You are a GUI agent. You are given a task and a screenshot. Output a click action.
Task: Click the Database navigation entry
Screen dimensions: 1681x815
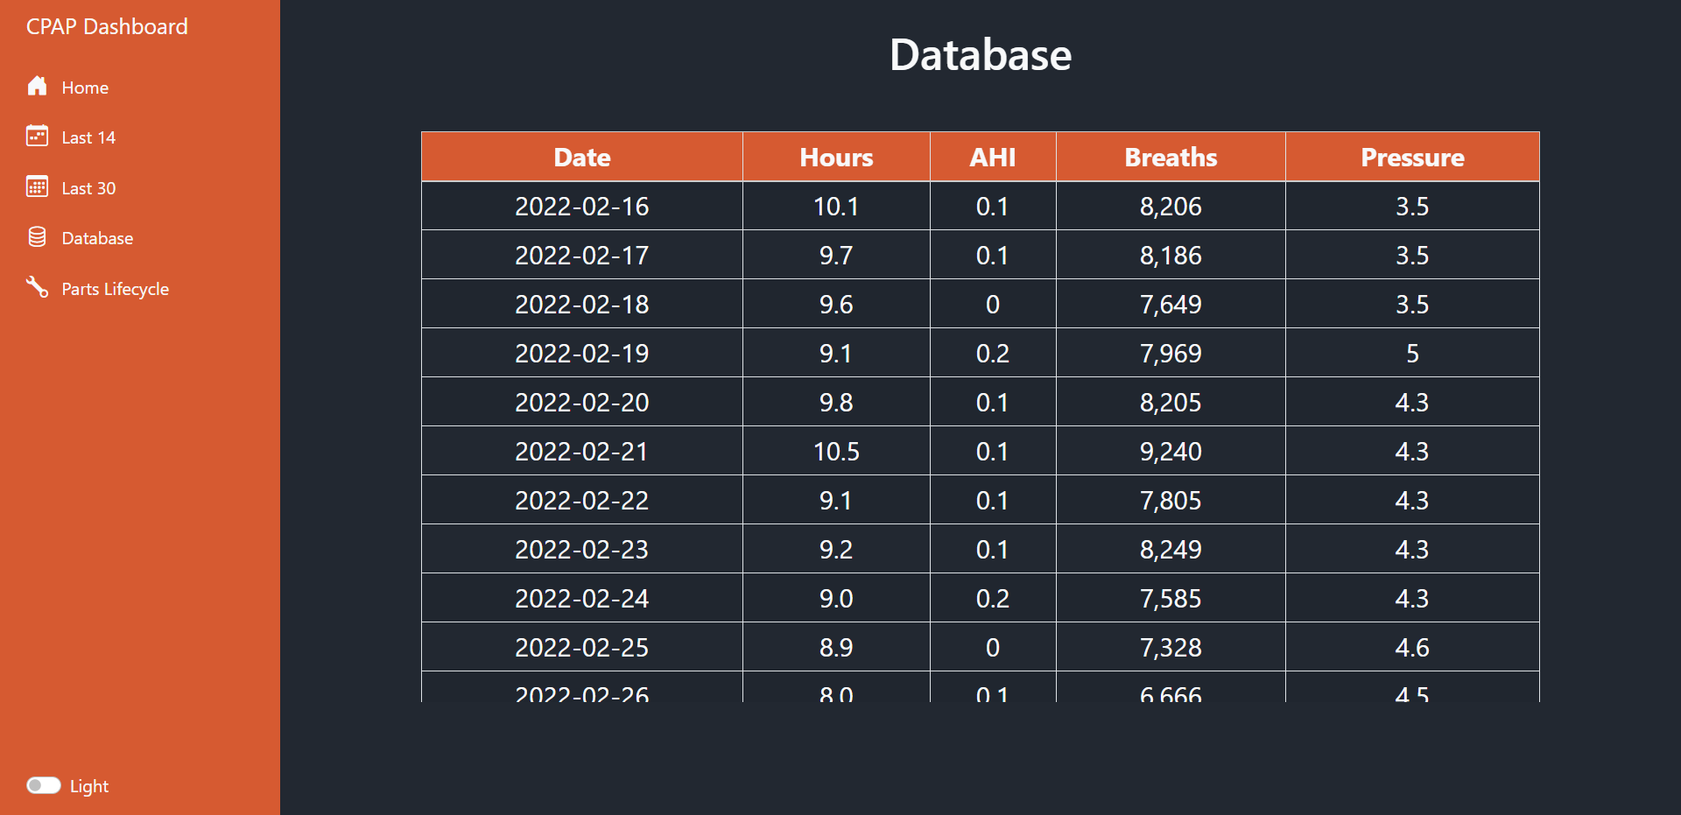(97, 237)
